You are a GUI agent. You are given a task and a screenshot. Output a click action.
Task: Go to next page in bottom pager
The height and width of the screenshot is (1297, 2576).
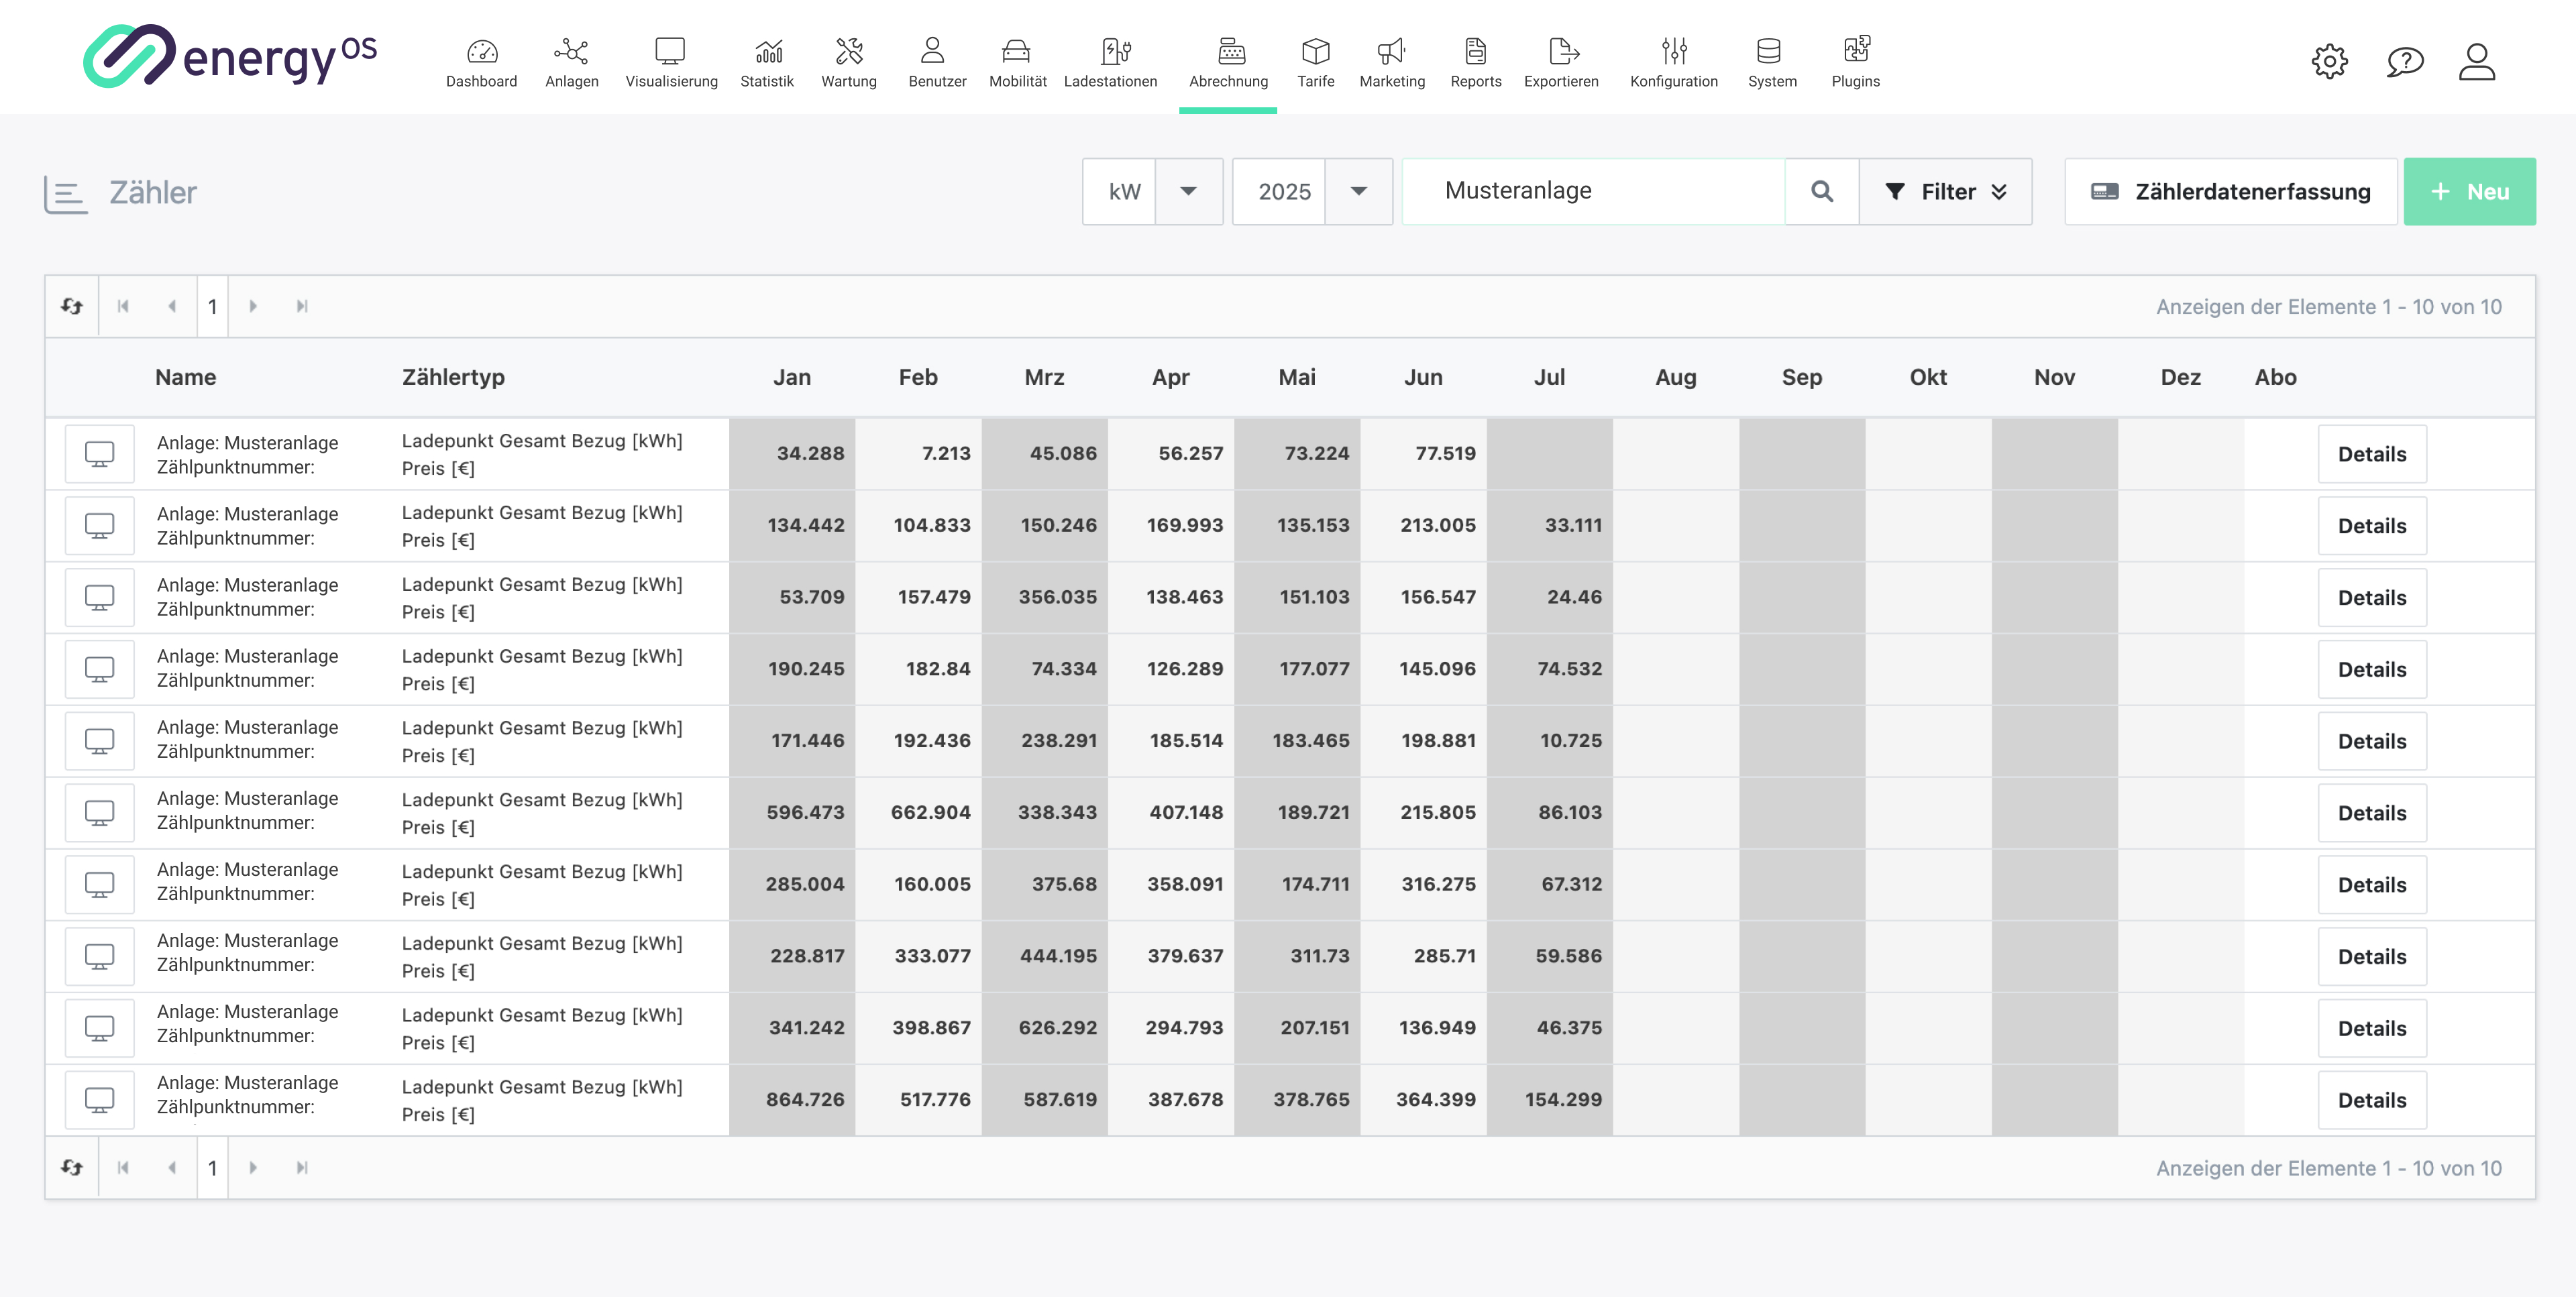click(x=253, y=1167)
